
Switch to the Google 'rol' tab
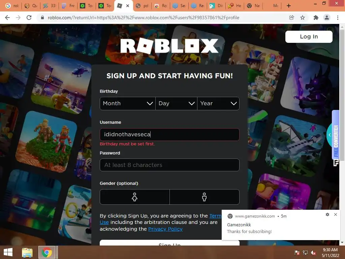click(x=12, y=6)
